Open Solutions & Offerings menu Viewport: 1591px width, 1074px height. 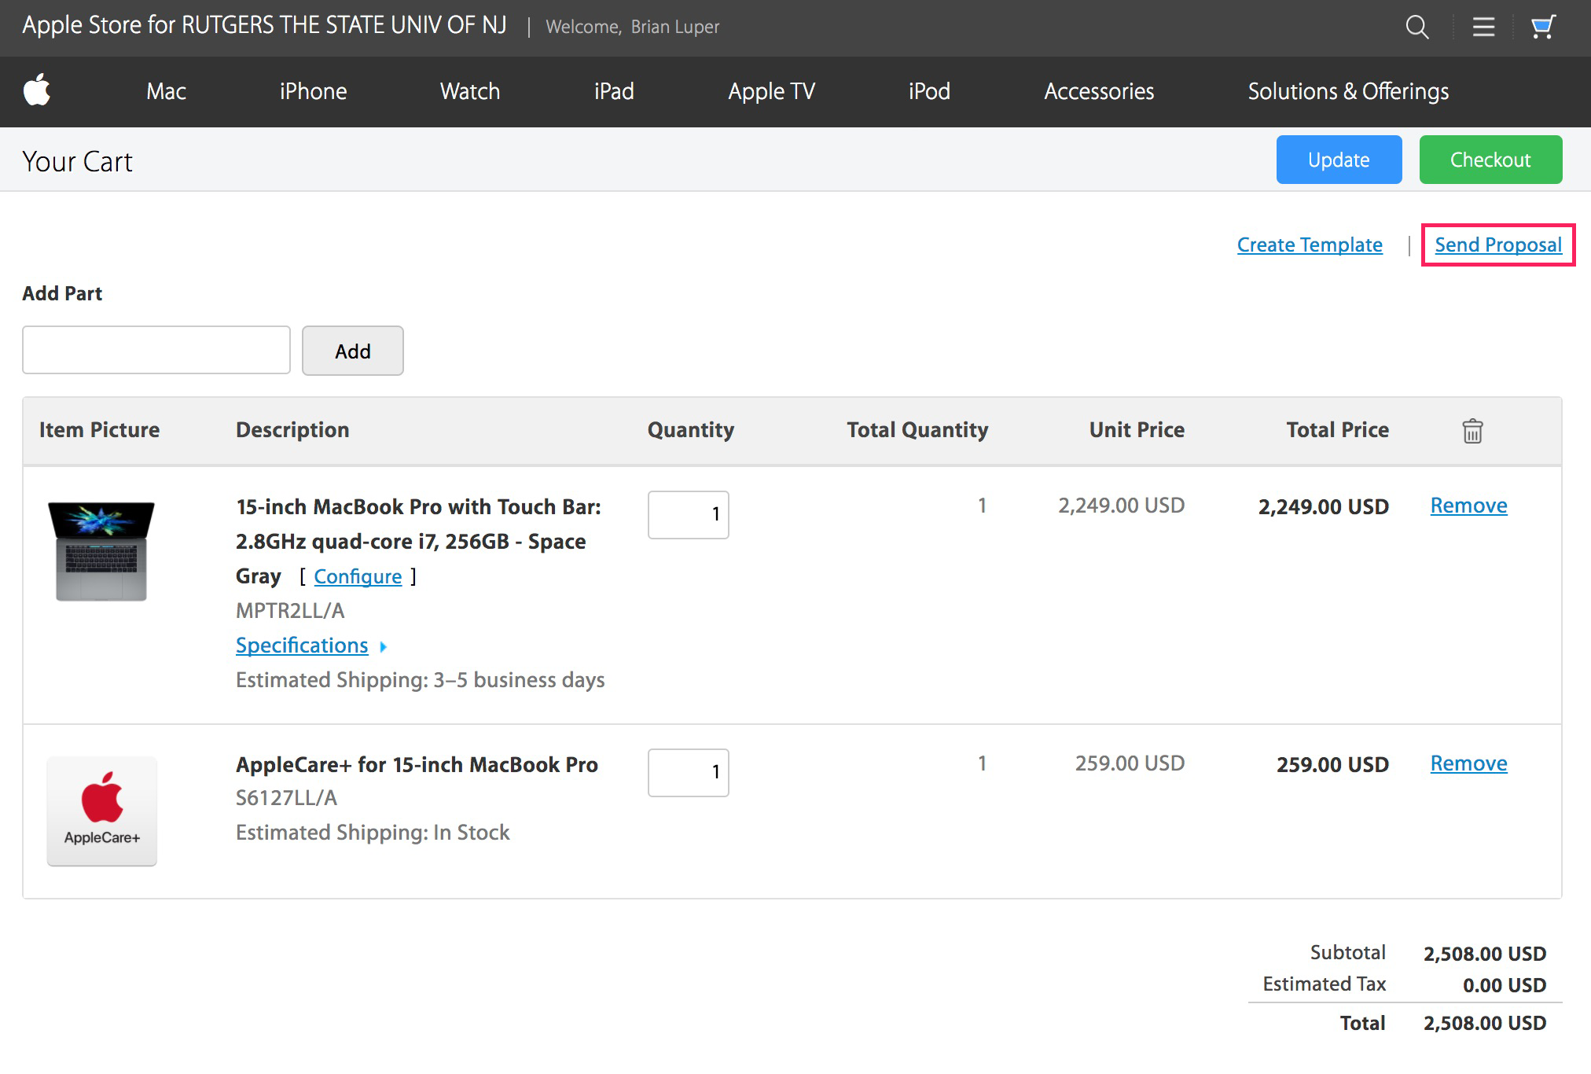click(x=1347, y=91)
